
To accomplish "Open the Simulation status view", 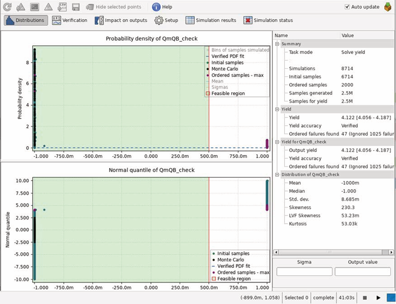I will click(268, 20).
